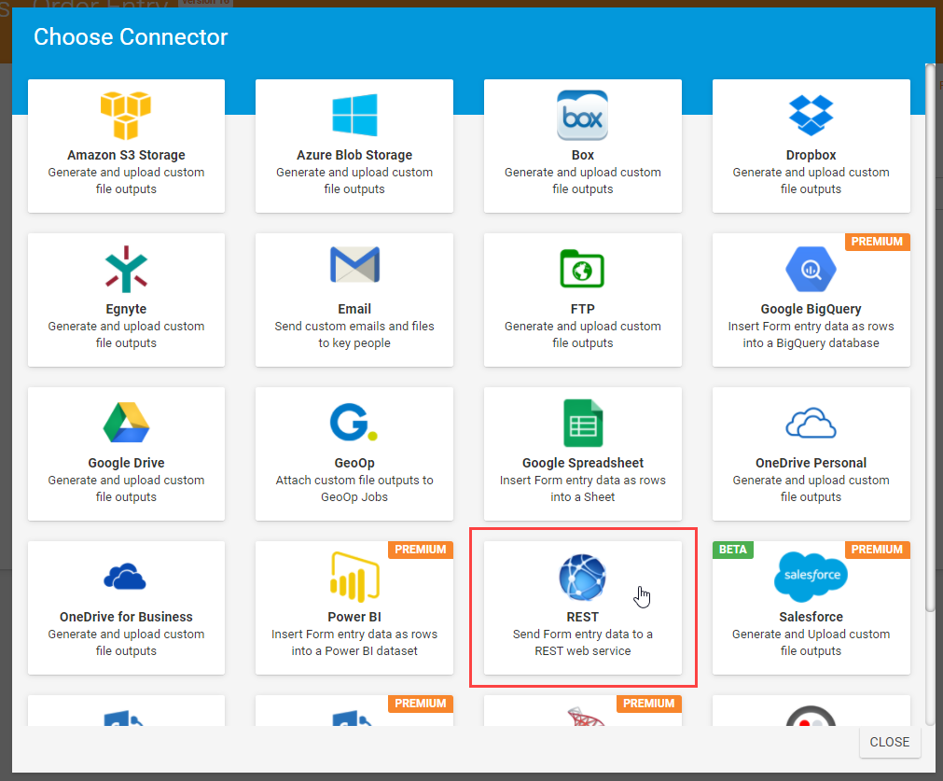Click the Power BI title
The width and height of the screenshot is (943, 781).
pos(354,618)
